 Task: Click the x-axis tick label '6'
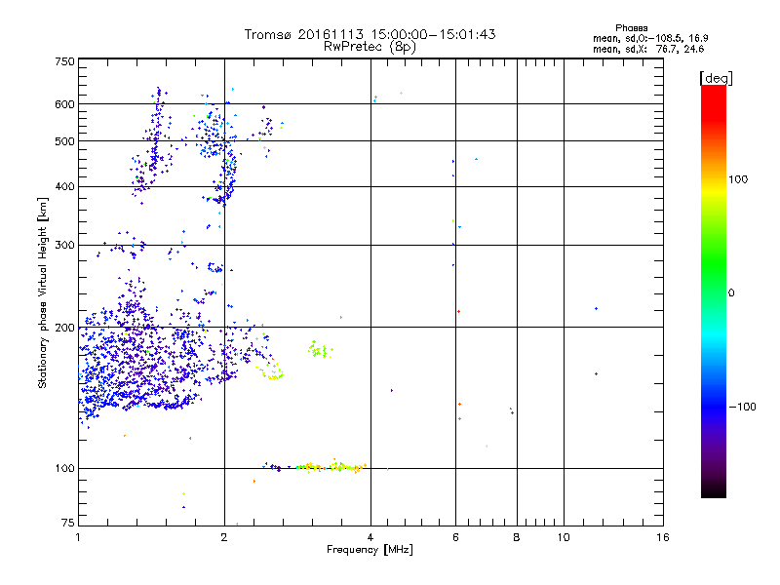pos(455,537)
